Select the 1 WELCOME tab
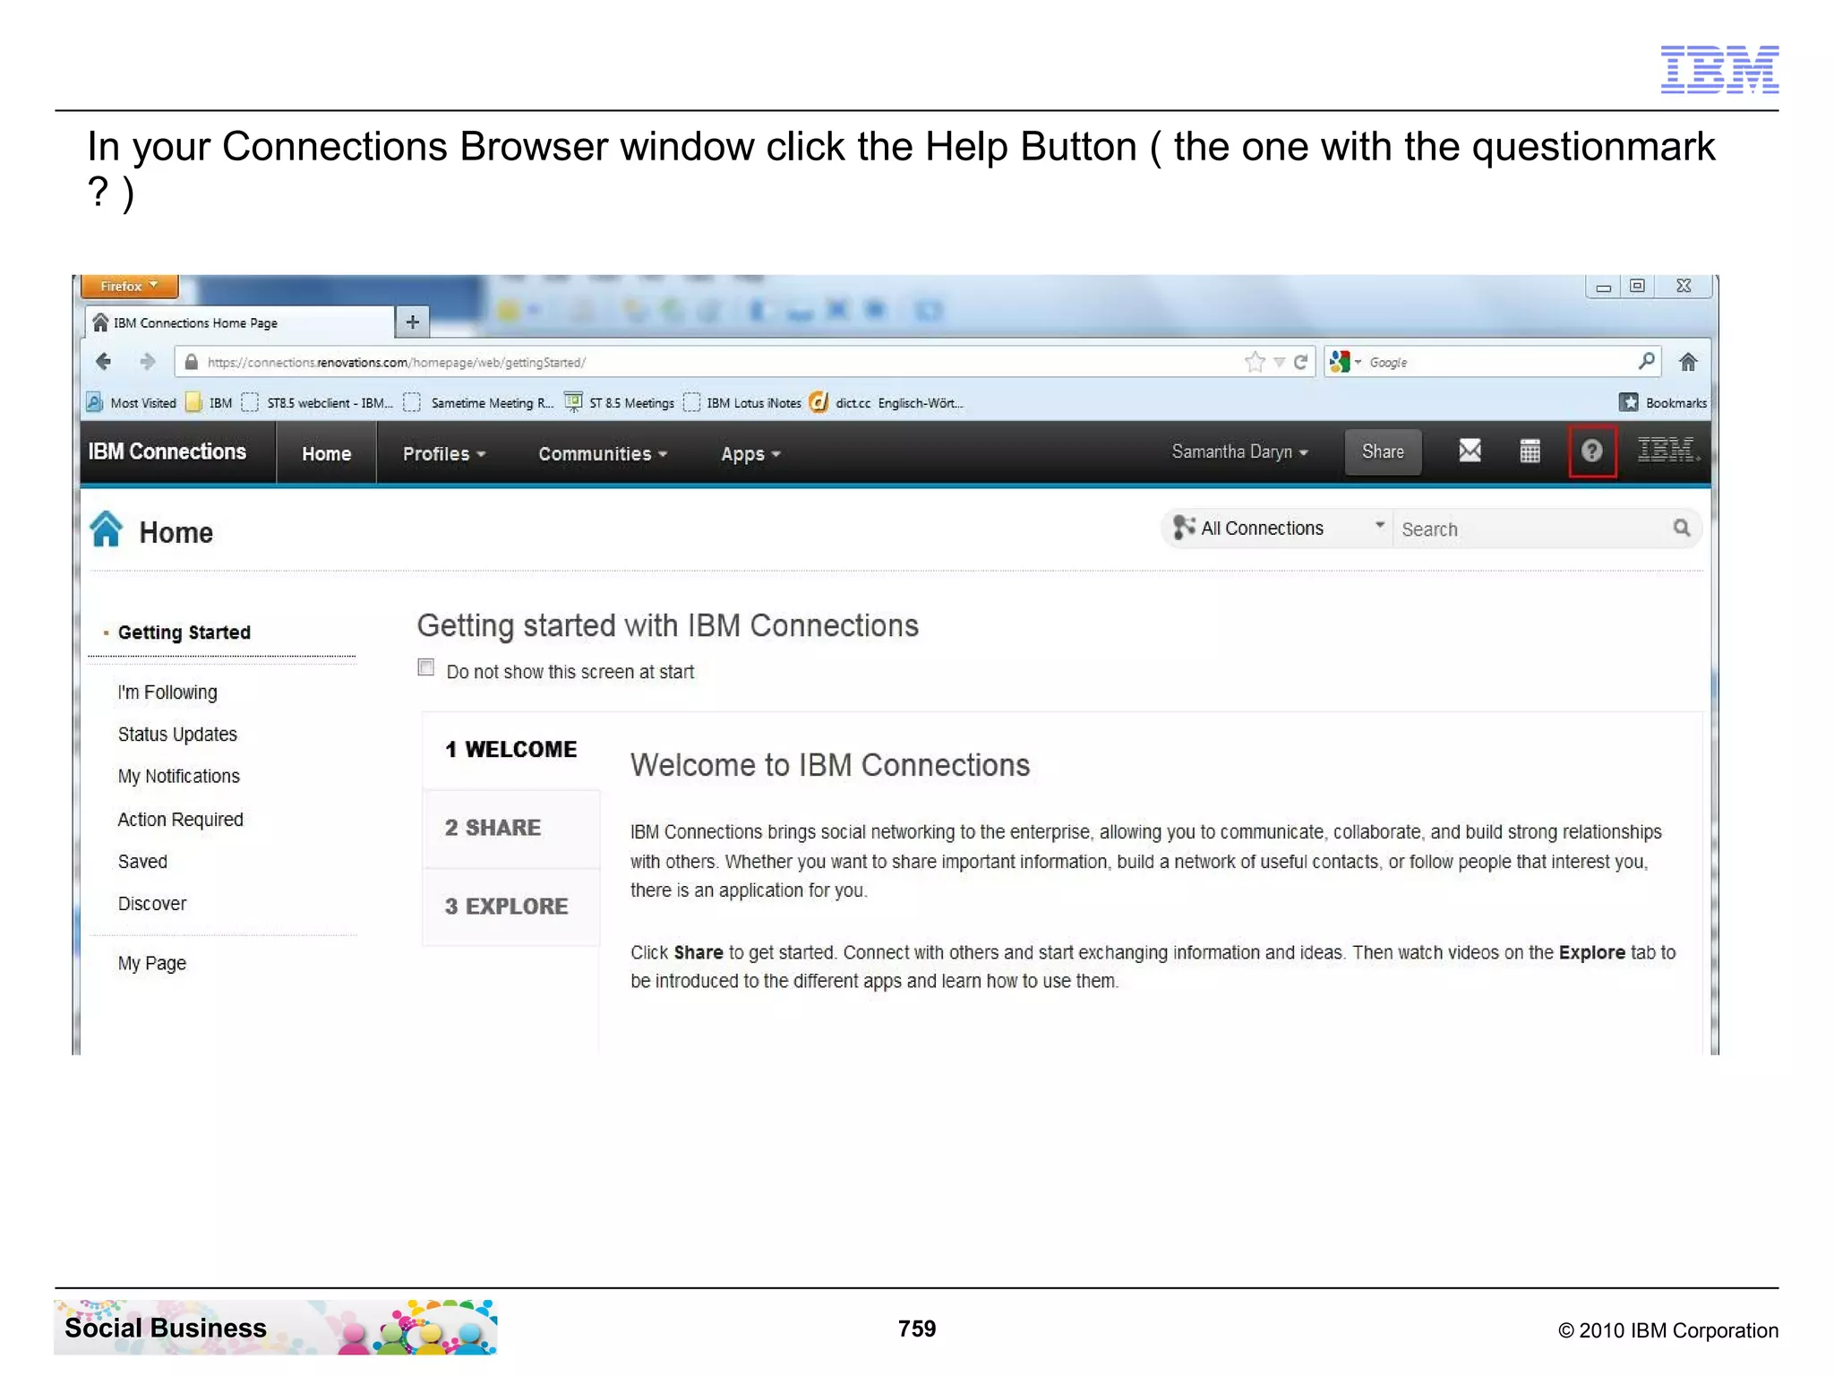This screenshot has height=1376, width=1834. coord(511,749)
